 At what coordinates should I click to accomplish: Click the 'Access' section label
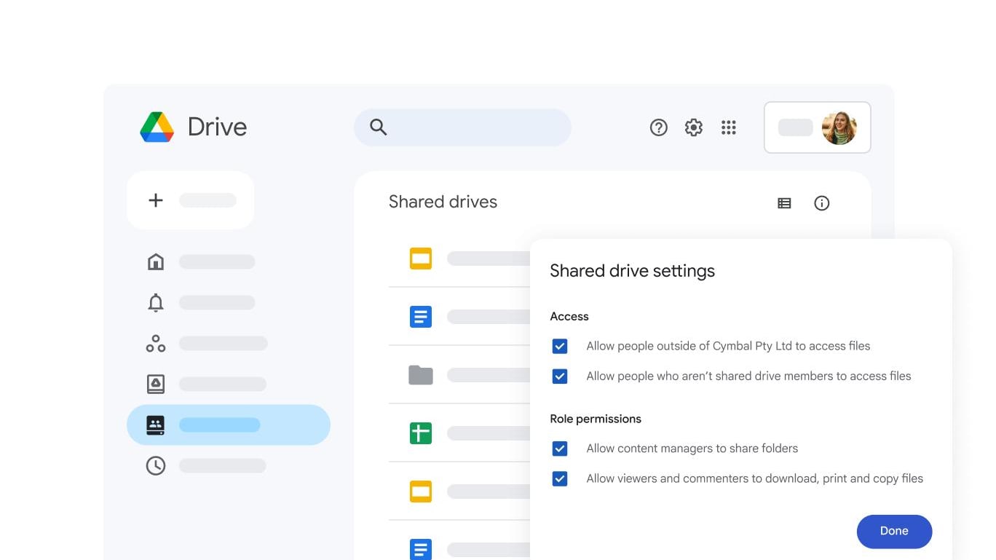(569, 317)
